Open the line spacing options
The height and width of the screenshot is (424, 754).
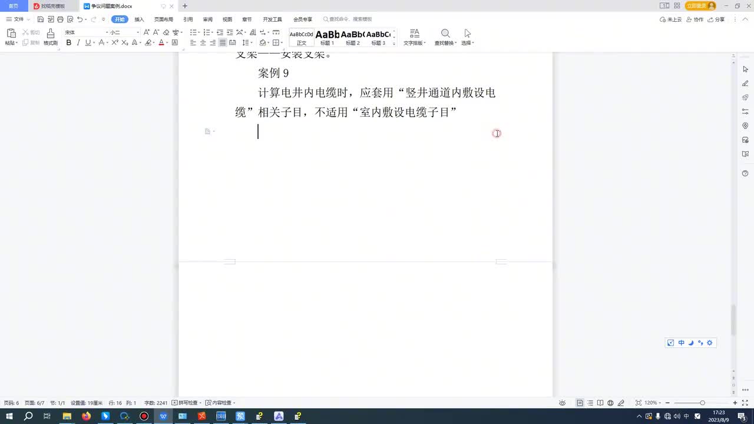(x=247, y=43)
